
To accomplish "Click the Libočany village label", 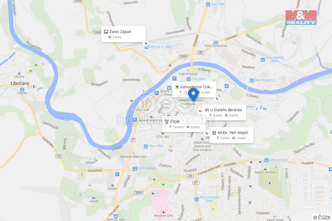I will point(20,83).
